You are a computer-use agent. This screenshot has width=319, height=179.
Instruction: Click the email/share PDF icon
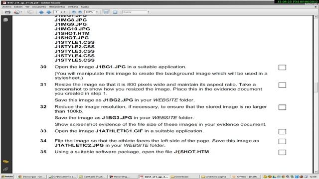click(16, 12)
